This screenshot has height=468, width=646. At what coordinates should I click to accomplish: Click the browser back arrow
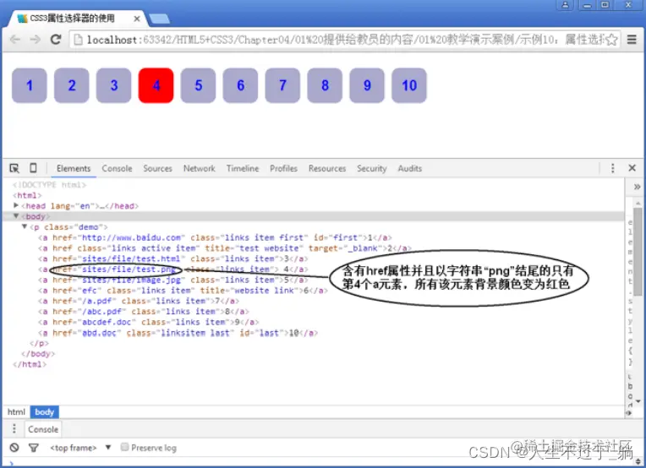(x=15, y=40)
